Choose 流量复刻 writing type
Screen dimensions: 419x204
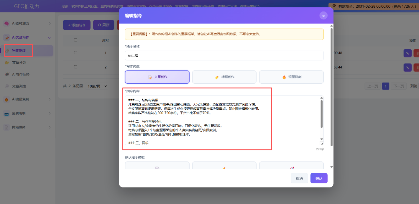(x=291, y=77)
